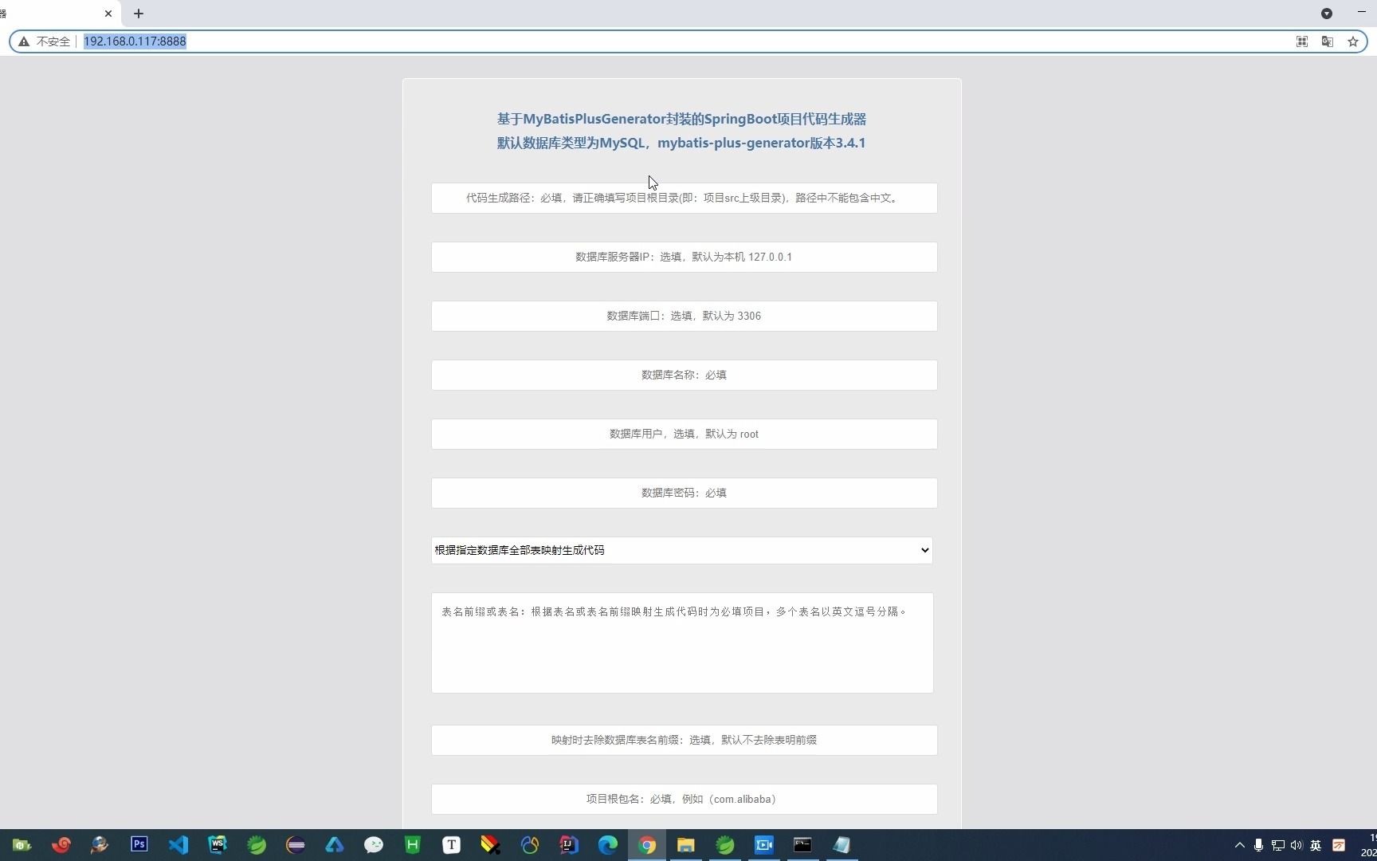Click the browser address bar URL

pos(135,41)
